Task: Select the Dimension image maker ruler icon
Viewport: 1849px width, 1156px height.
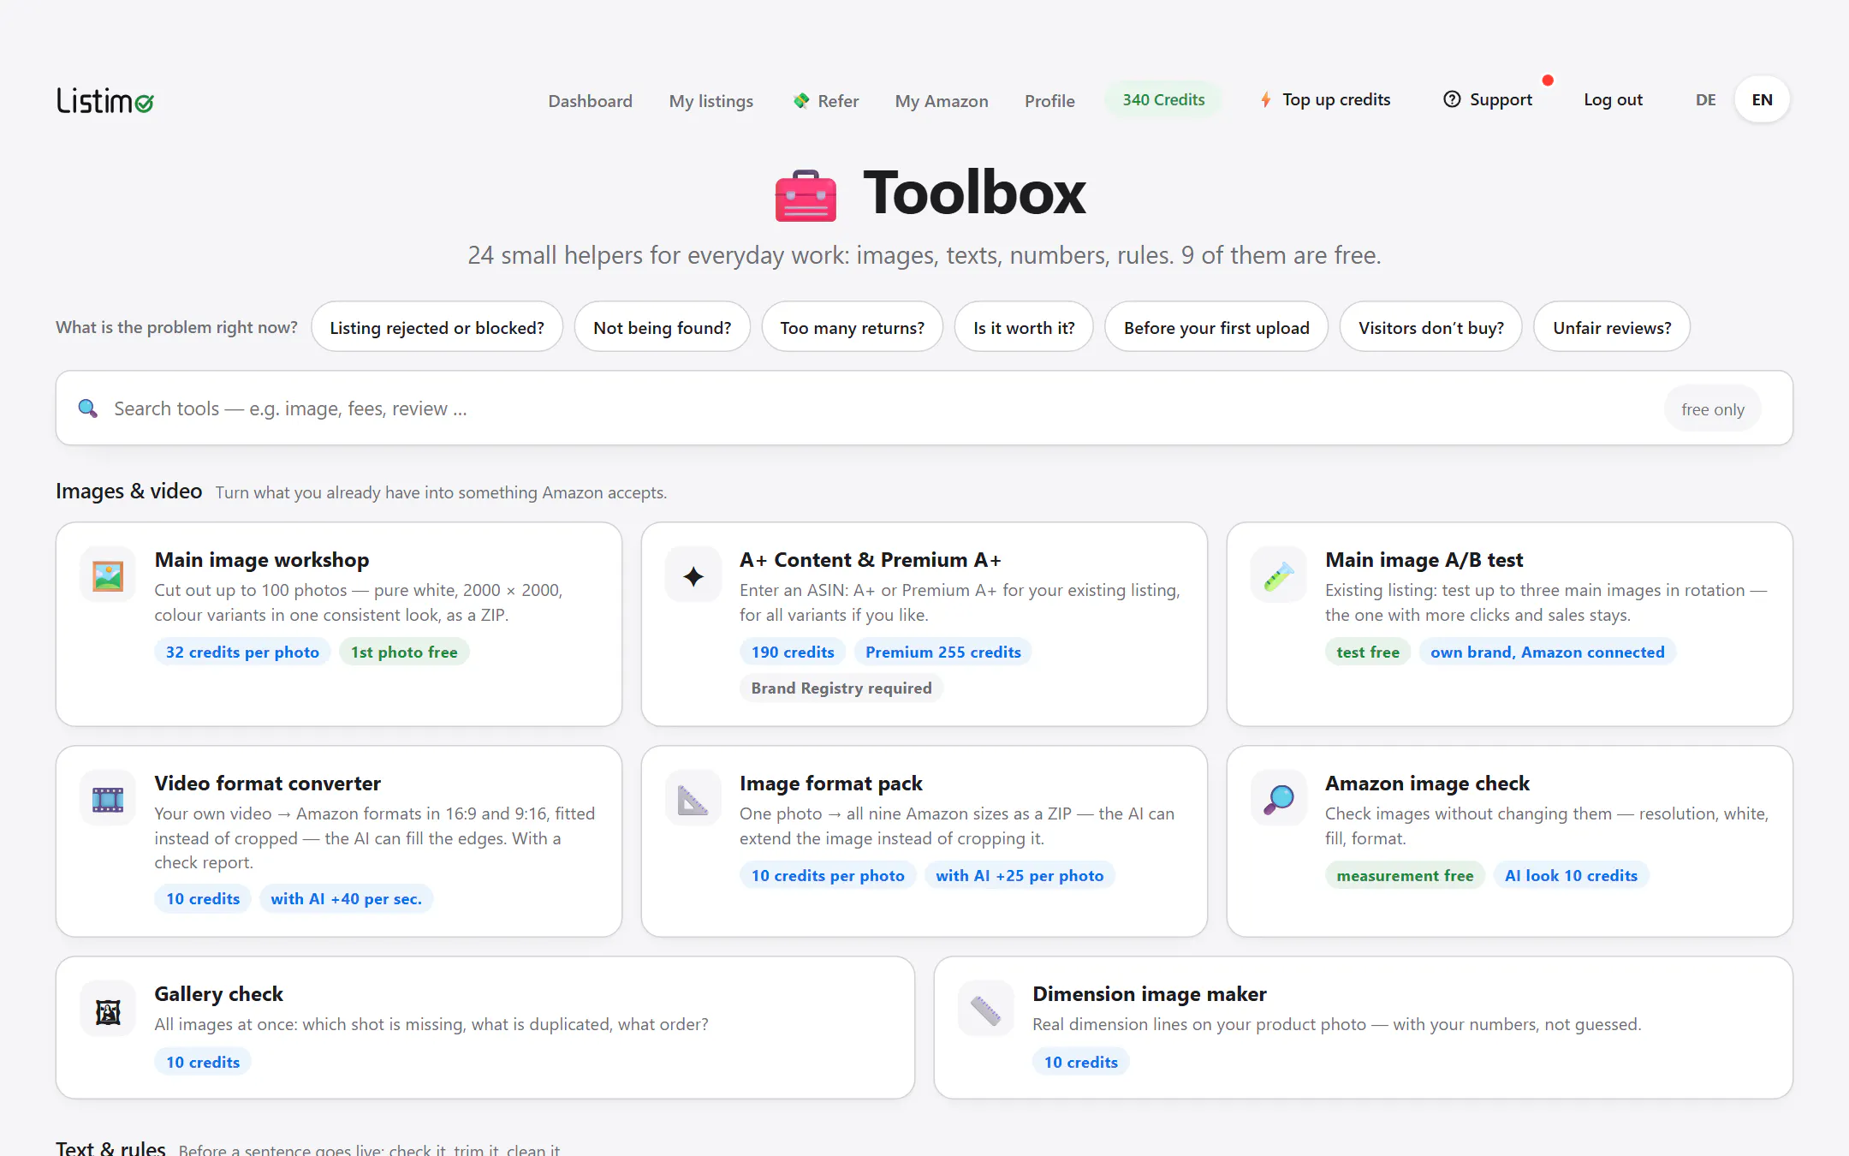Action: (986, 1010)
